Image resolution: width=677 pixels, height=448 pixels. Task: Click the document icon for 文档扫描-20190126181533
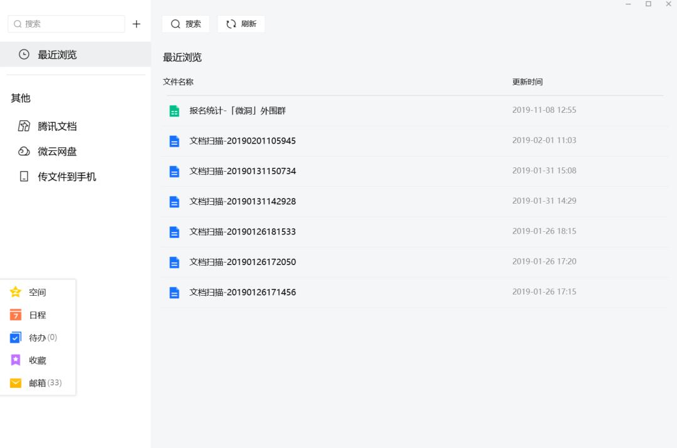[x=174, y=232]
